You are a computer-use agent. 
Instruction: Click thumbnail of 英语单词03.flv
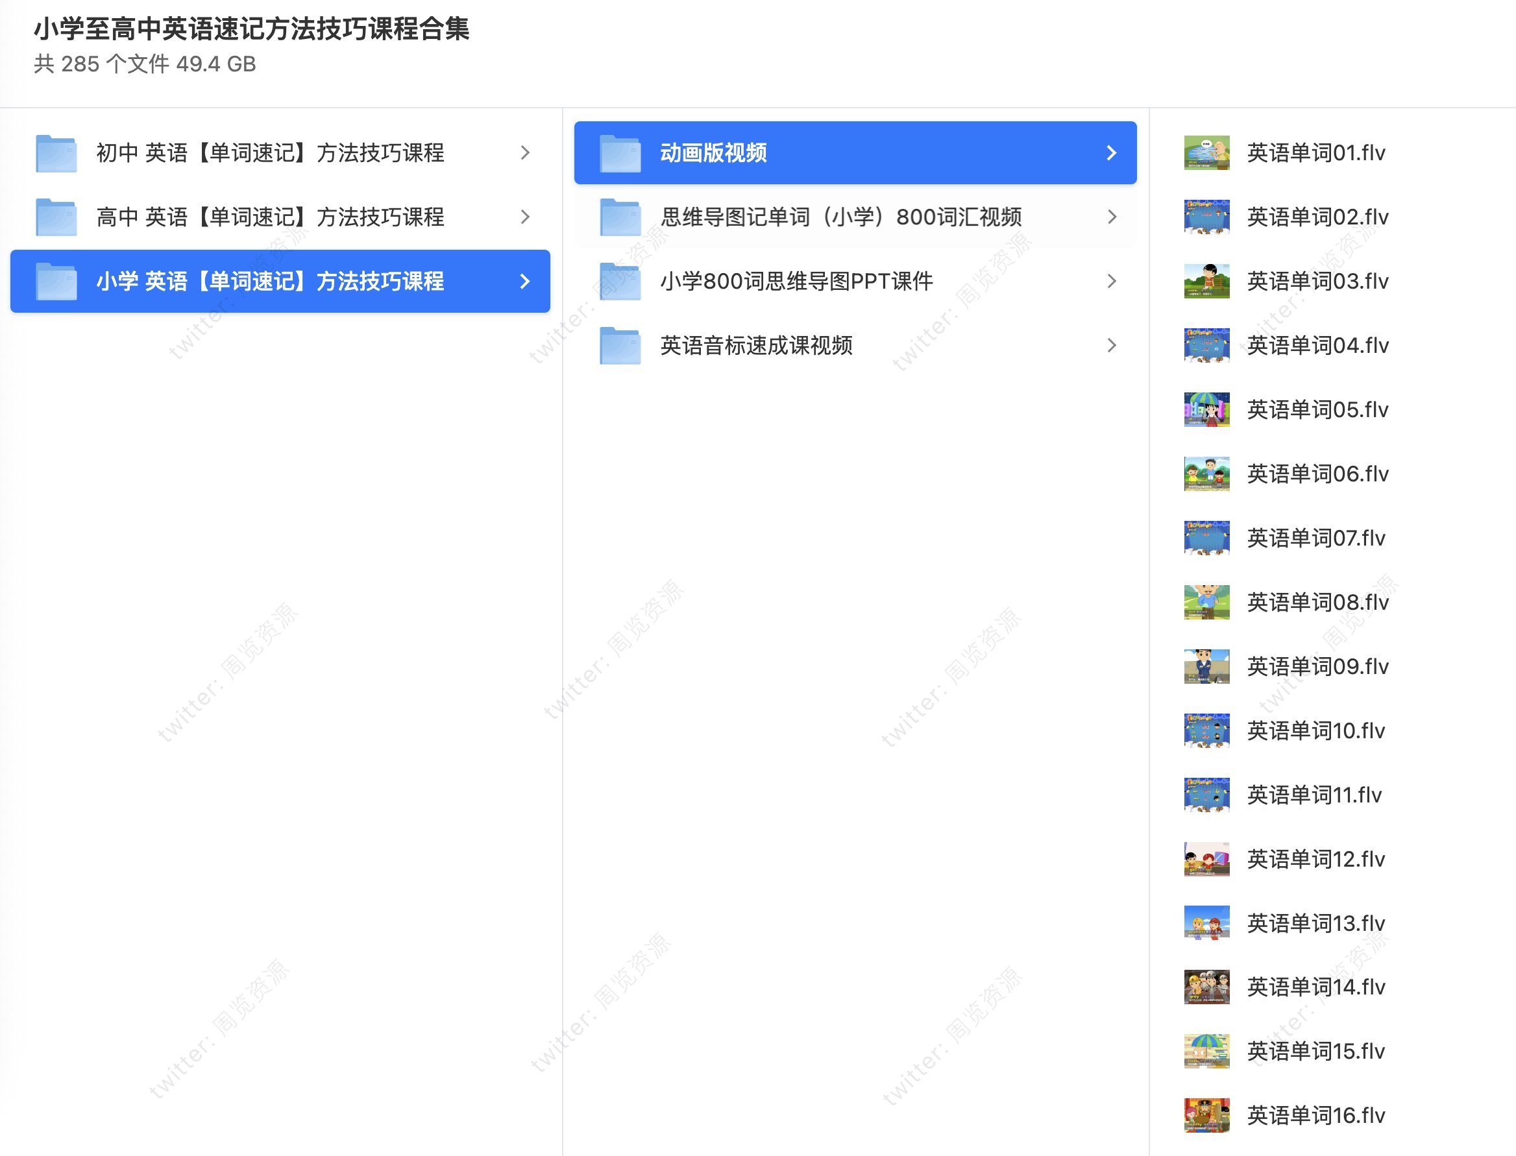pyautogui.click(x=1206, y=281)
